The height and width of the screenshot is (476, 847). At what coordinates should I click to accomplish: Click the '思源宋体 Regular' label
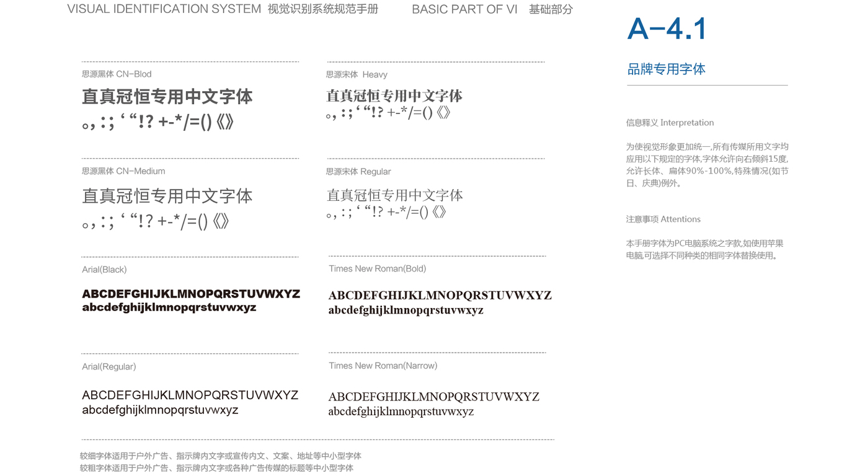coord(358,172)
